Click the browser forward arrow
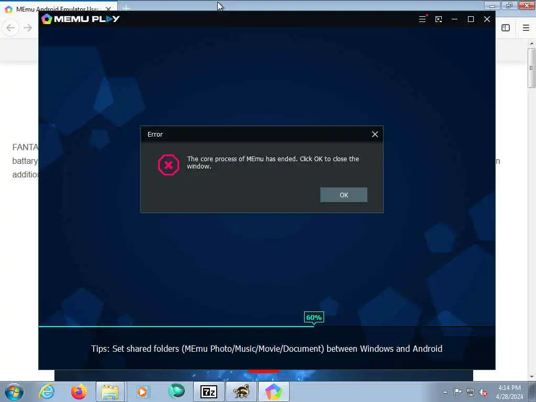Screen dimensions: 536x402 [x=28, y=28]
